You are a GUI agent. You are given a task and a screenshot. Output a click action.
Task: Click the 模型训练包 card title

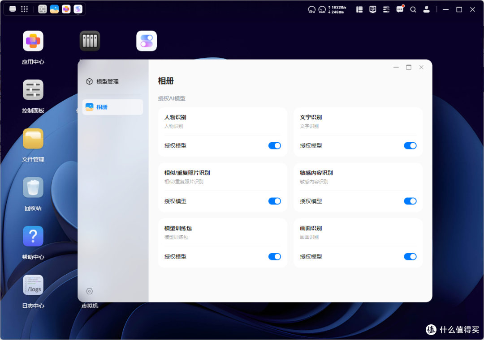178,228
